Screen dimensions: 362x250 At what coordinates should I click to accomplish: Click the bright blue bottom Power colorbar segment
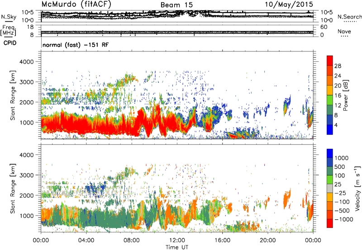click(x=330, y=130)
